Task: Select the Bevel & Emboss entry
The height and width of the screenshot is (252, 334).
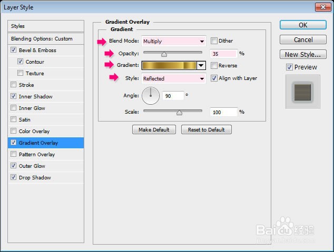Action: [37, 50]
